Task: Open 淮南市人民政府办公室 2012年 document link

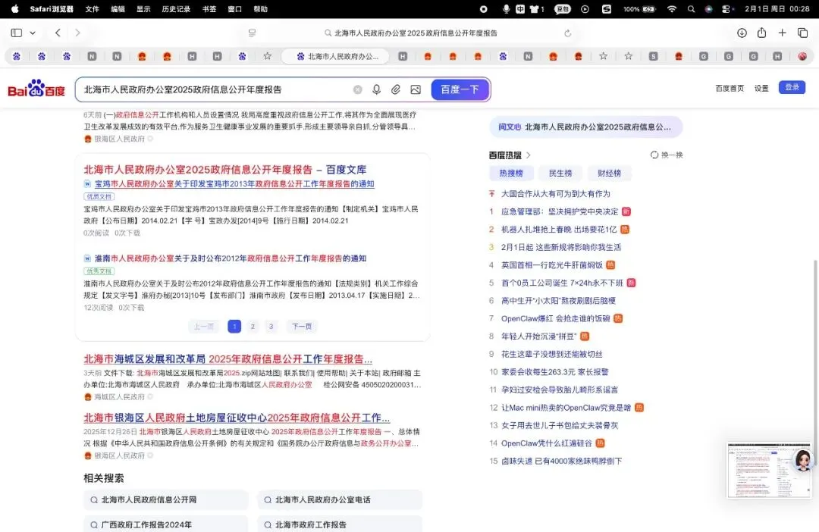Action: (x=231, y=258)
